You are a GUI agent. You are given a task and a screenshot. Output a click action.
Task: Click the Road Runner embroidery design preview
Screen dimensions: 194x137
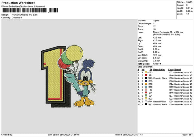(x=69, y=76)
